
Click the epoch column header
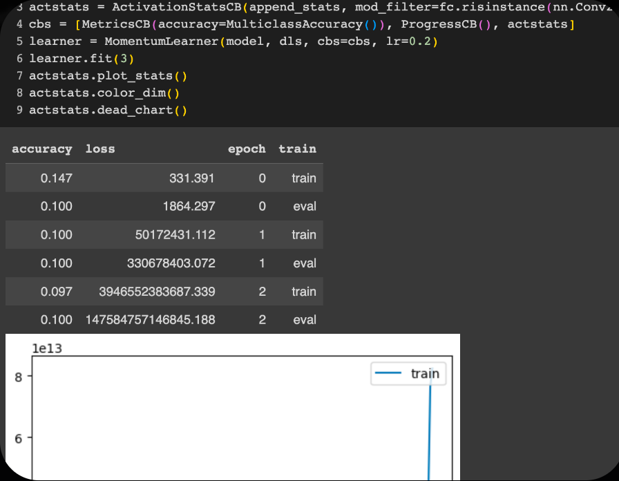(247, 149)
